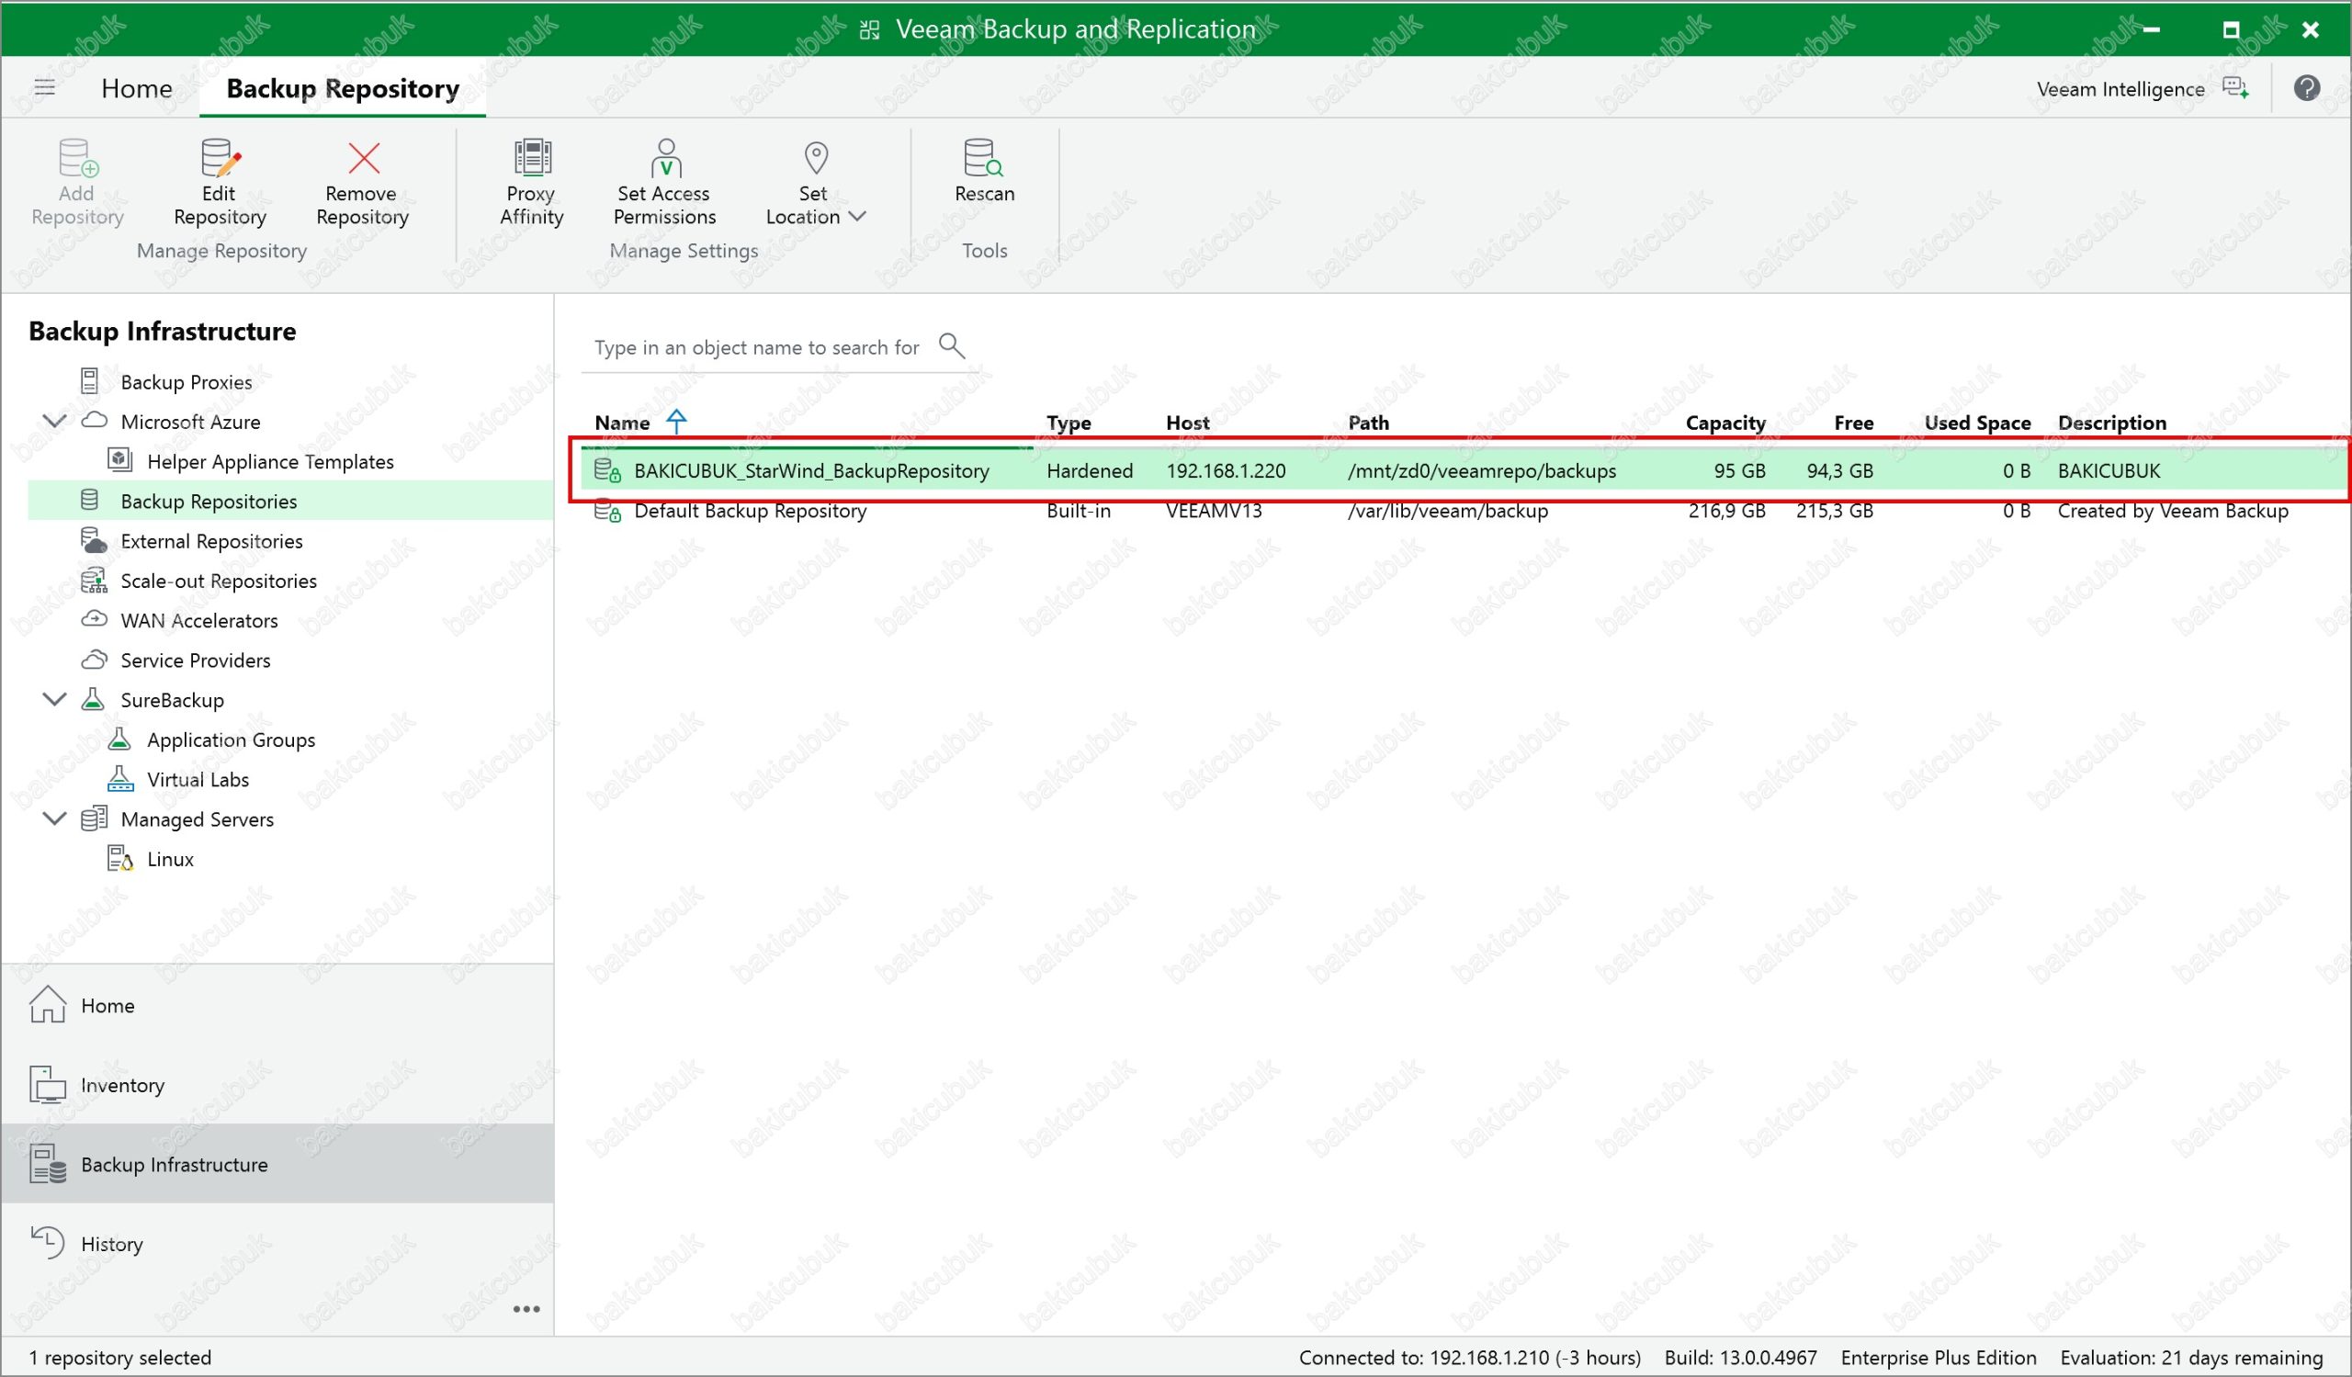
Task: Open External Repositories node
Action: [211, 541]
